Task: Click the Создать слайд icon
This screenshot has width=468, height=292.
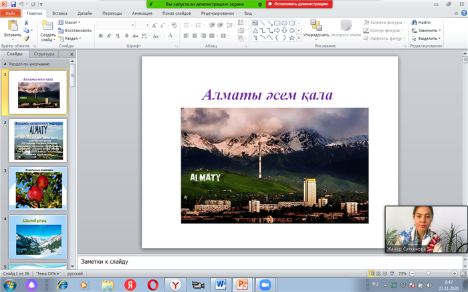Action: tap(47, 25)
